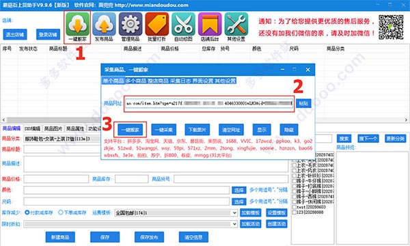Switch to the 商品图片 tab
The width and height of the screenshot is (410, 246).
pos(53,128)
